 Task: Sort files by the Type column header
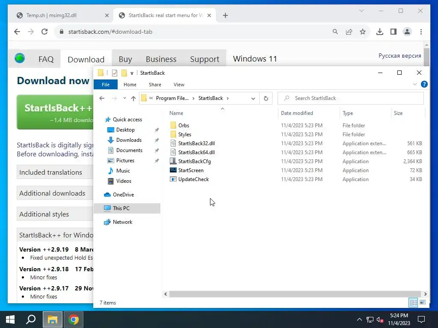pyautogui.click(x=347, y=113)
